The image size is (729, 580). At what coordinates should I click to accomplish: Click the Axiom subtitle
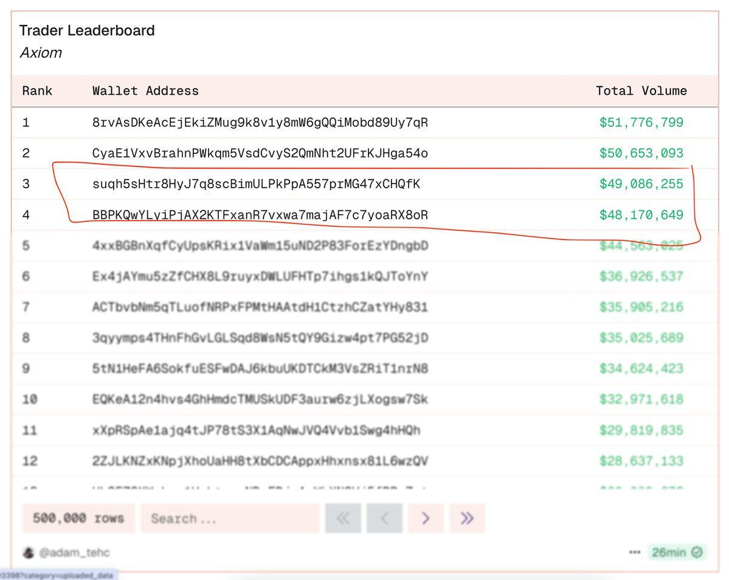(x=41, y=53)
